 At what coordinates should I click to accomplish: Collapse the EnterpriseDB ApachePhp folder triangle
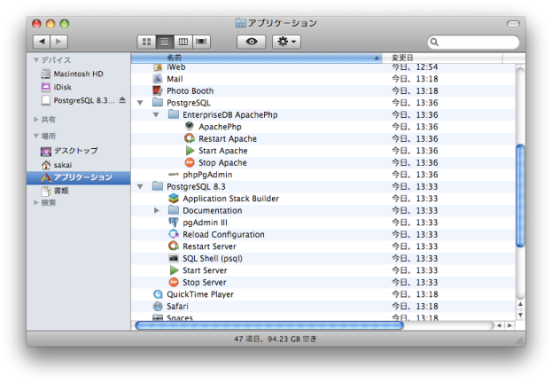point(156,115)
